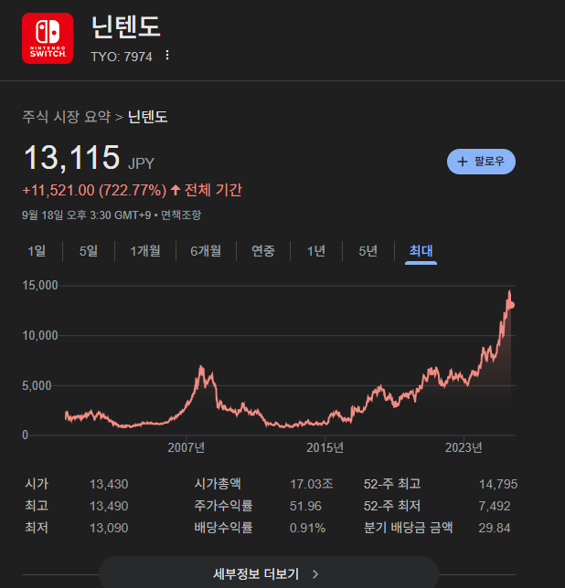565x588 pixels.
Task: Click the 시가 value 13,430
Action: [109, 484]
